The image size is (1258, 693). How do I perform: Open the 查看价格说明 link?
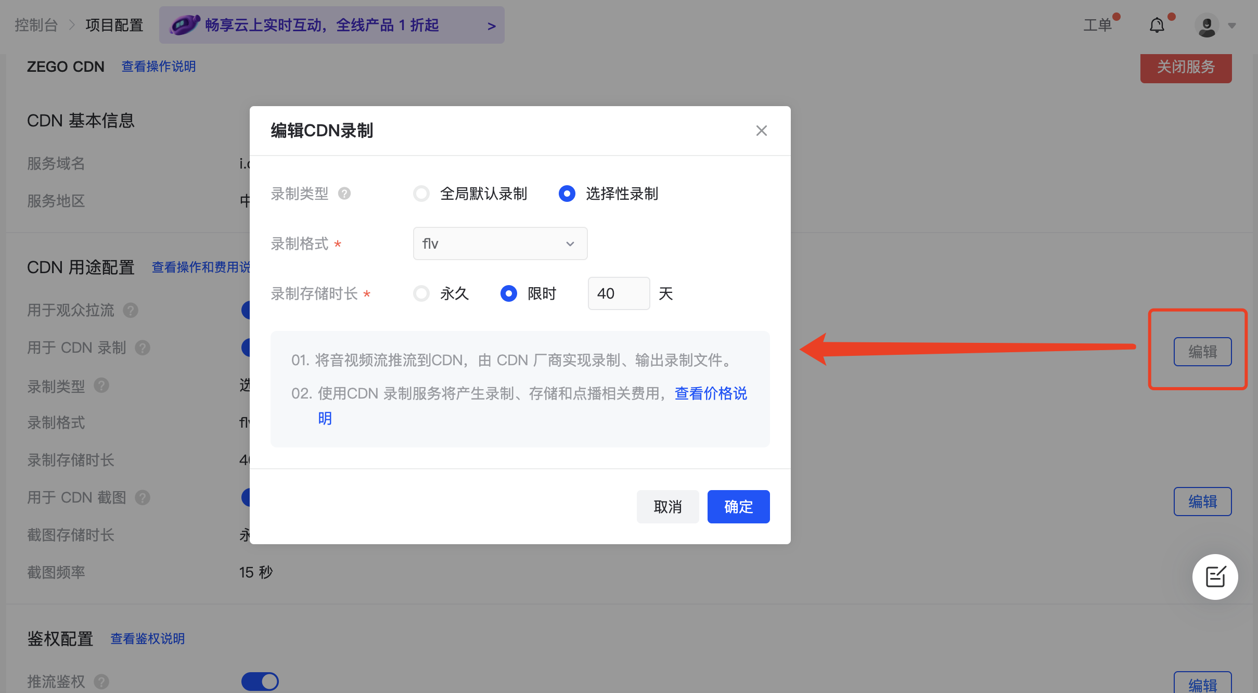(x=710, y=393)
